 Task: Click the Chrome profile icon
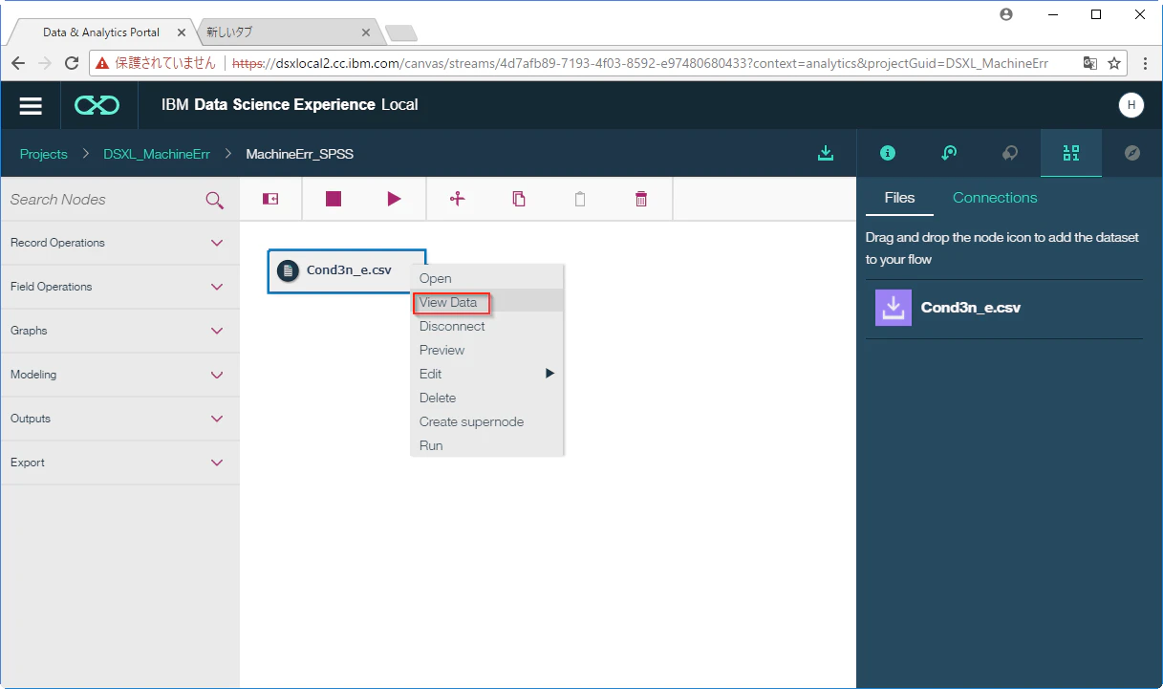click(x=1006, y=14)
